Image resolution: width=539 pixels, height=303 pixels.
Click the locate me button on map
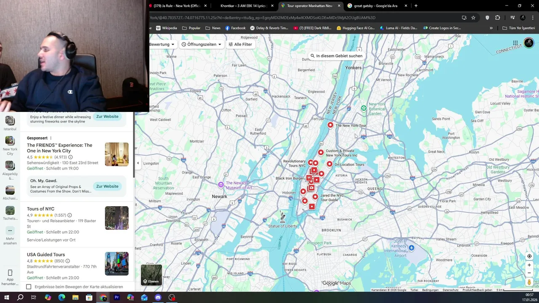pyautogui.click(x=529, y=256)
